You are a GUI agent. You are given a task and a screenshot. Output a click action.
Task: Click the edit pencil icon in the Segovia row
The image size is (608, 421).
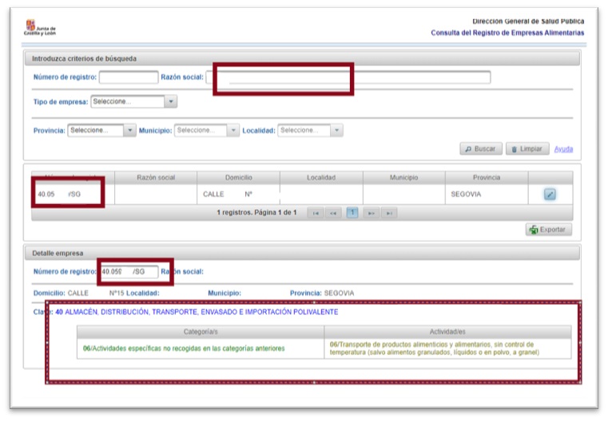(550, 194)
